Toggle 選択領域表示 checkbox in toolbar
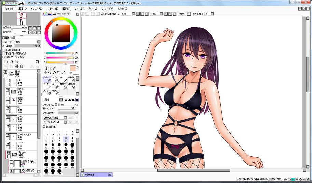Viewport: 312px width, 183px height. click(x=103, y=14)
